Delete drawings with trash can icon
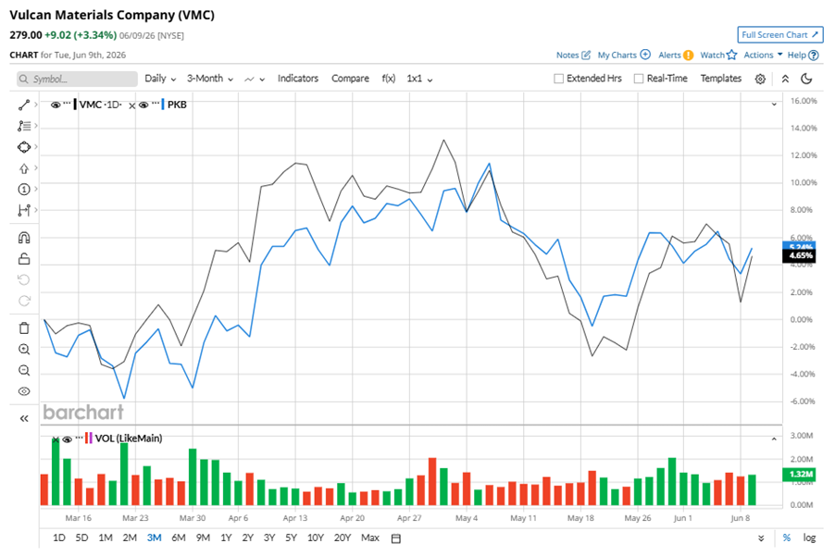This screenshot has height=556, width=835. point(24,328)
